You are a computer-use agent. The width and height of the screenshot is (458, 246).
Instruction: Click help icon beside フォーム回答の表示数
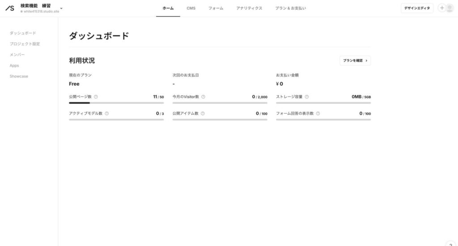(x=318, y=114)
